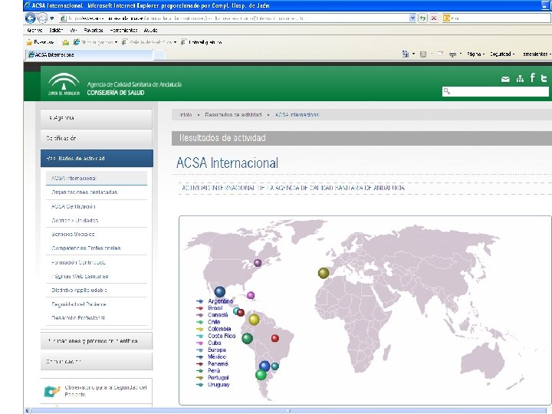
Task: Click the Facebook icon in header
Action: tap(533, 77)
